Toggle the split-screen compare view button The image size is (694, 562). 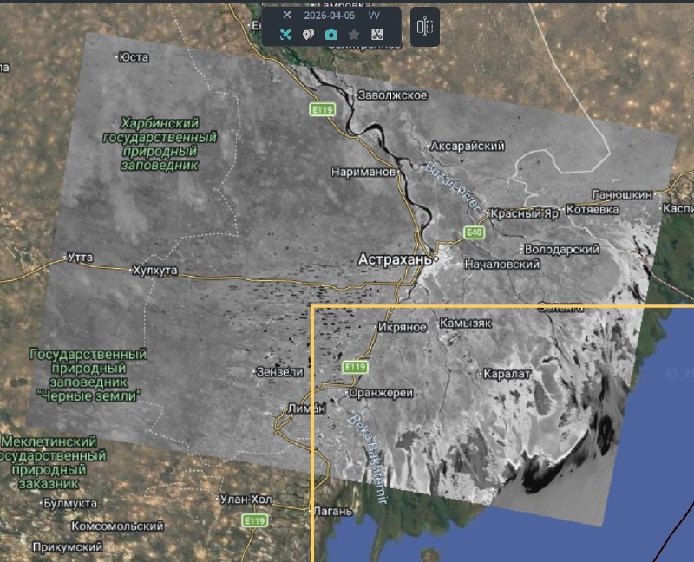424,27
